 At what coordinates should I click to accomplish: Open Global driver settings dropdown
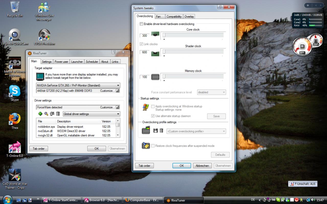[91, 114]
